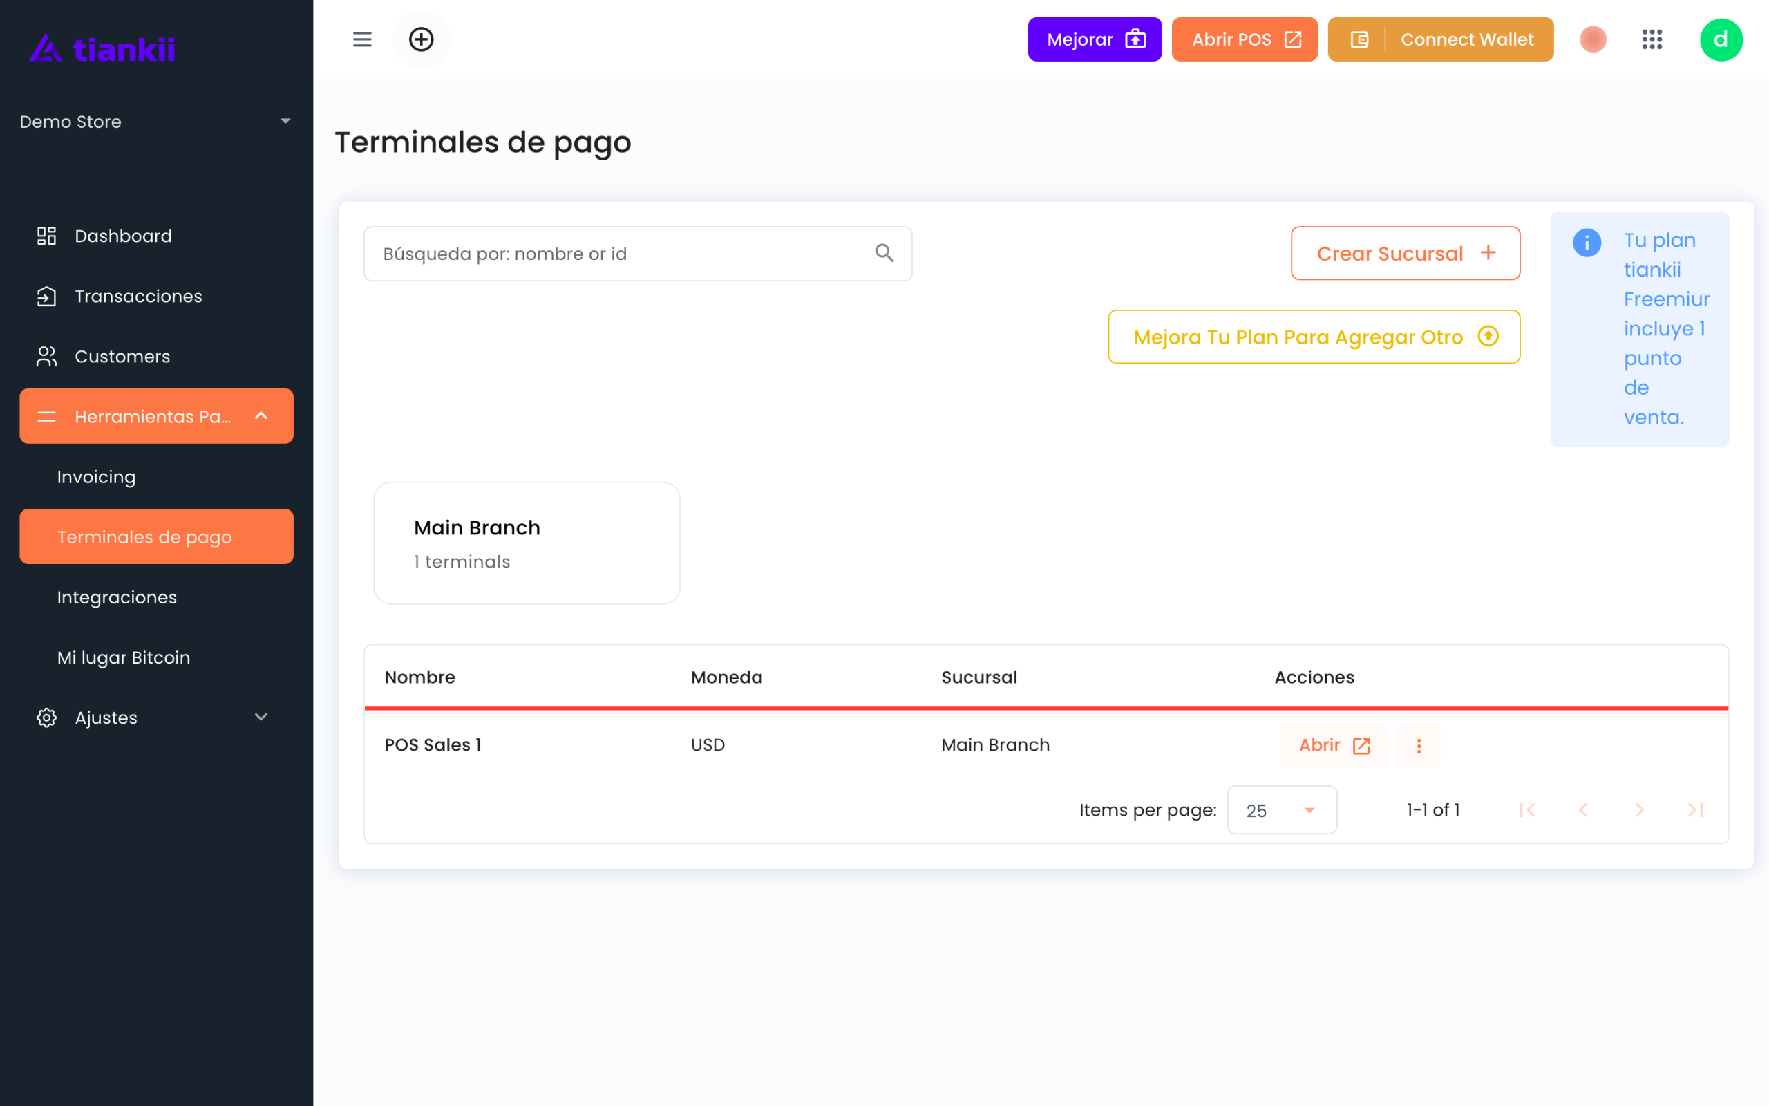
Task: Open Dashboard in sidebar
Action: tap(156, 236)
